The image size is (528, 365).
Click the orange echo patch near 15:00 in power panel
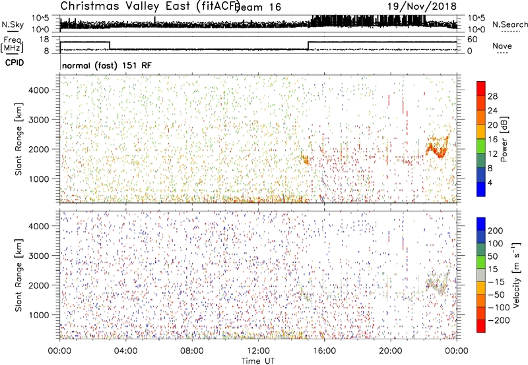point(305,159)
